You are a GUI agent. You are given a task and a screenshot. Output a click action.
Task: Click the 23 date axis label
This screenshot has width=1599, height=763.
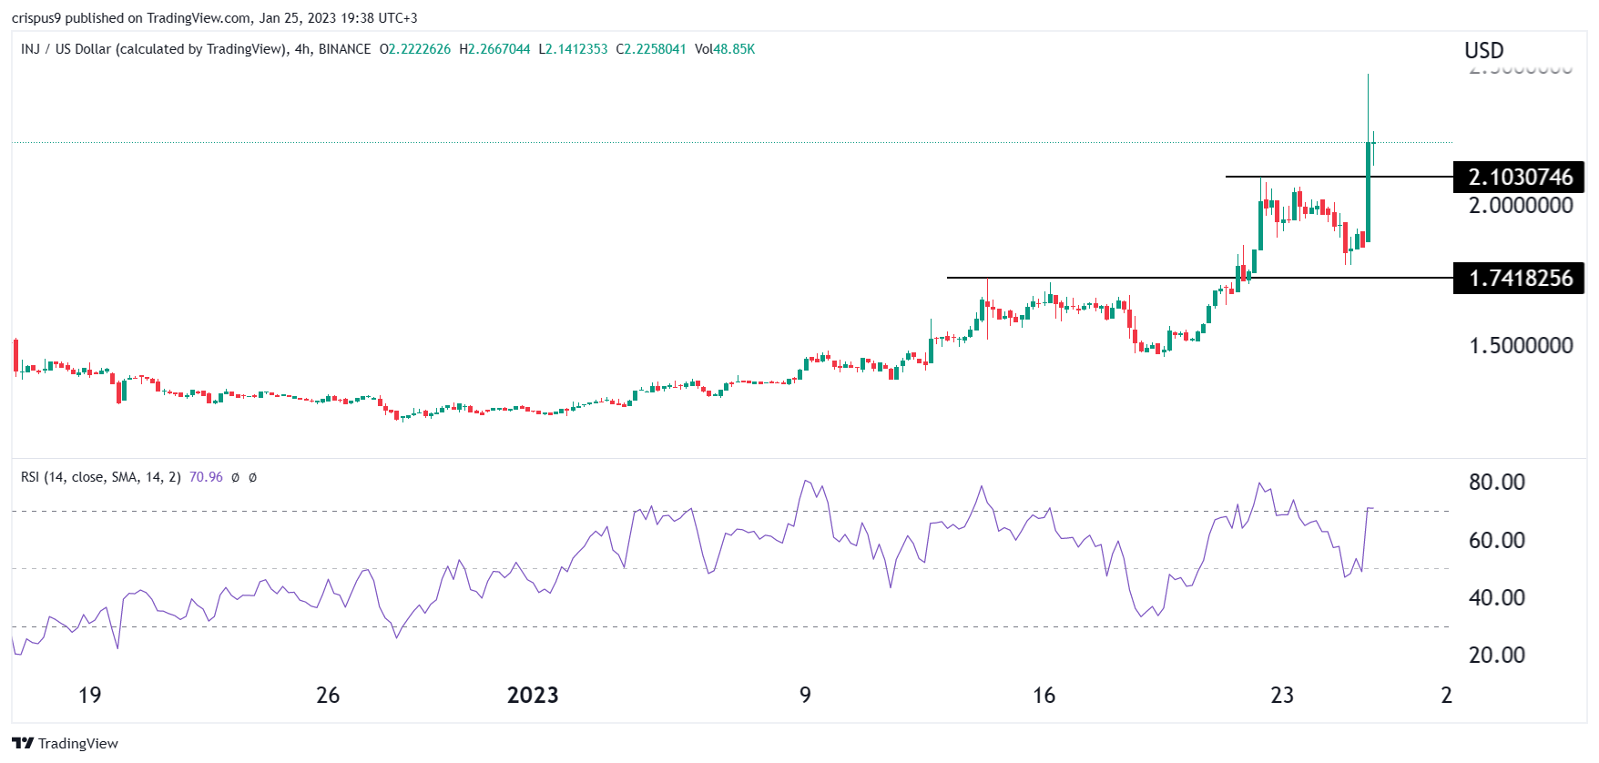tap(1282, 696)
